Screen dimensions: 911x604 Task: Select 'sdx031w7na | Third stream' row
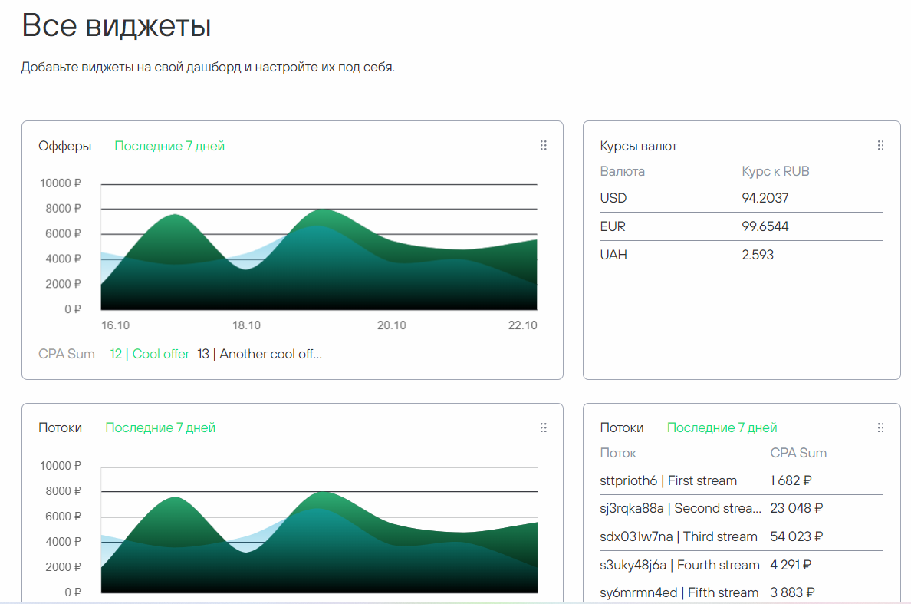[x=742, y=536]
